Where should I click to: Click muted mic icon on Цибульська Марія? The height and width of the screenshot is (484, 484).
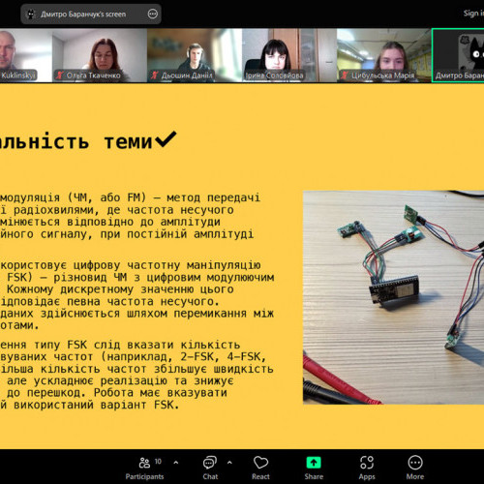coord(345,76)
